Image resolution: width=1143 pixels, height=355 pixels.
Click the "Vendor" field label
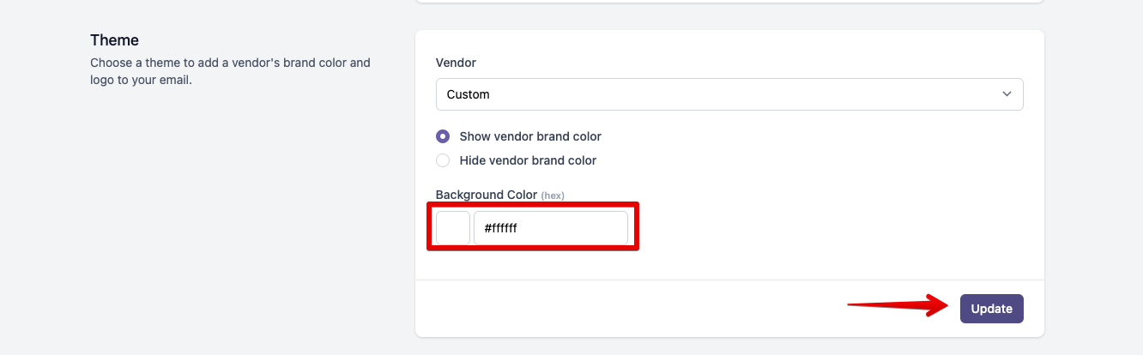[456, 63]
